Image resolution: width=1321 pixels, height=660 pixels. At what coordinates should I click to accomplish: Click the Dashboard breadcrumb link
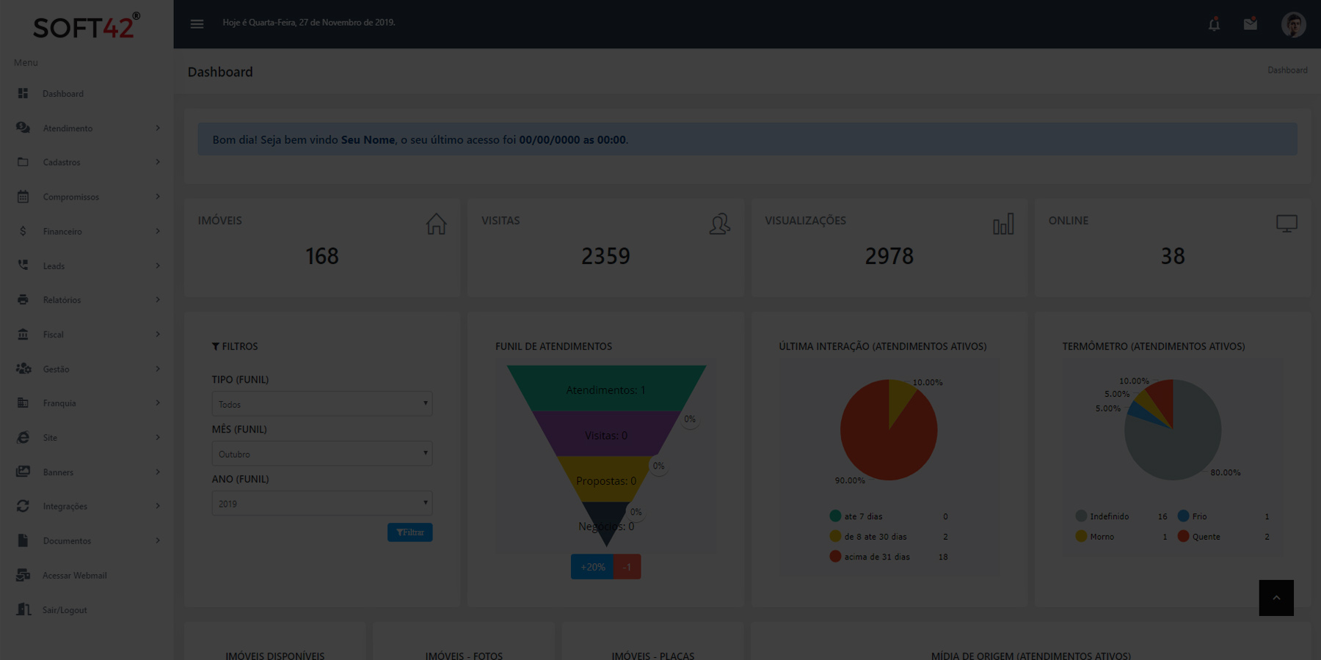tap(1287, 70)
